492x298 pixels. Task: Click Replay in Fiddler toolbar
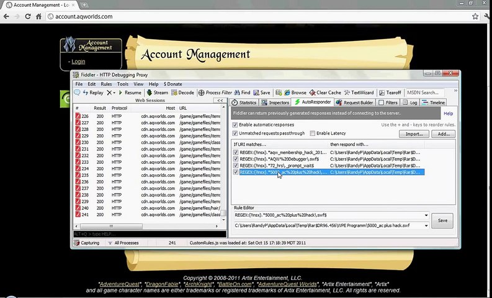[x=93, y=93]
